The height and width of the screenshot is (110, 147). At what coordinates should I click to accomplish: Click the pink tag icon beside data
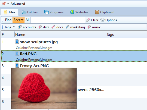(x=40, y=27)
